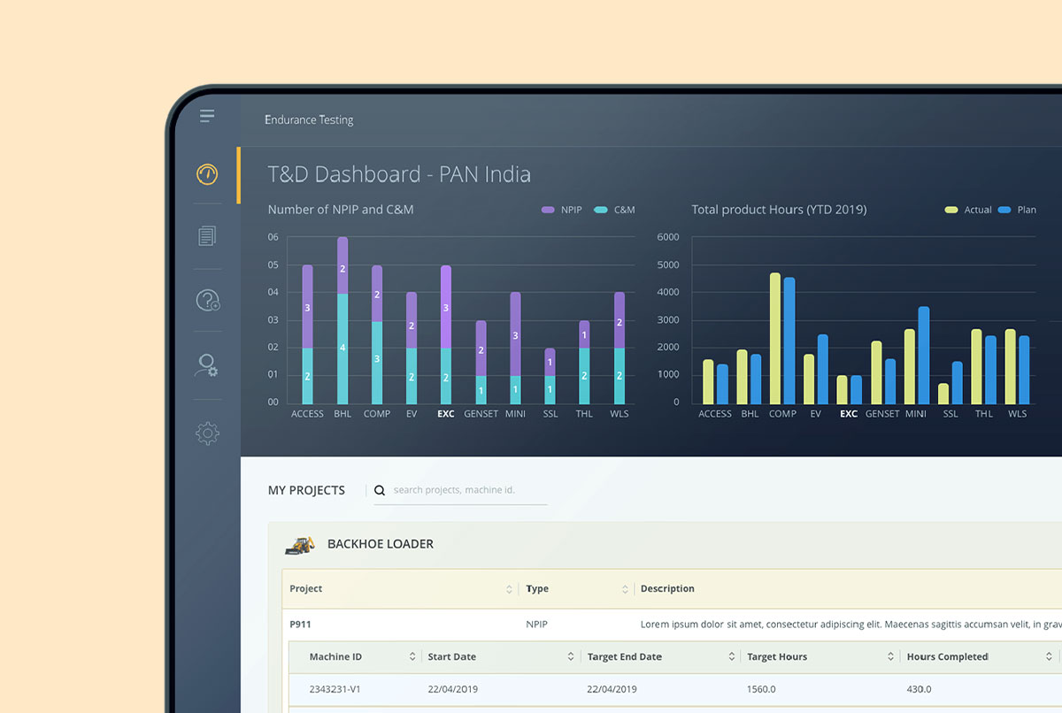Open the hamburger menu icon

207,116
